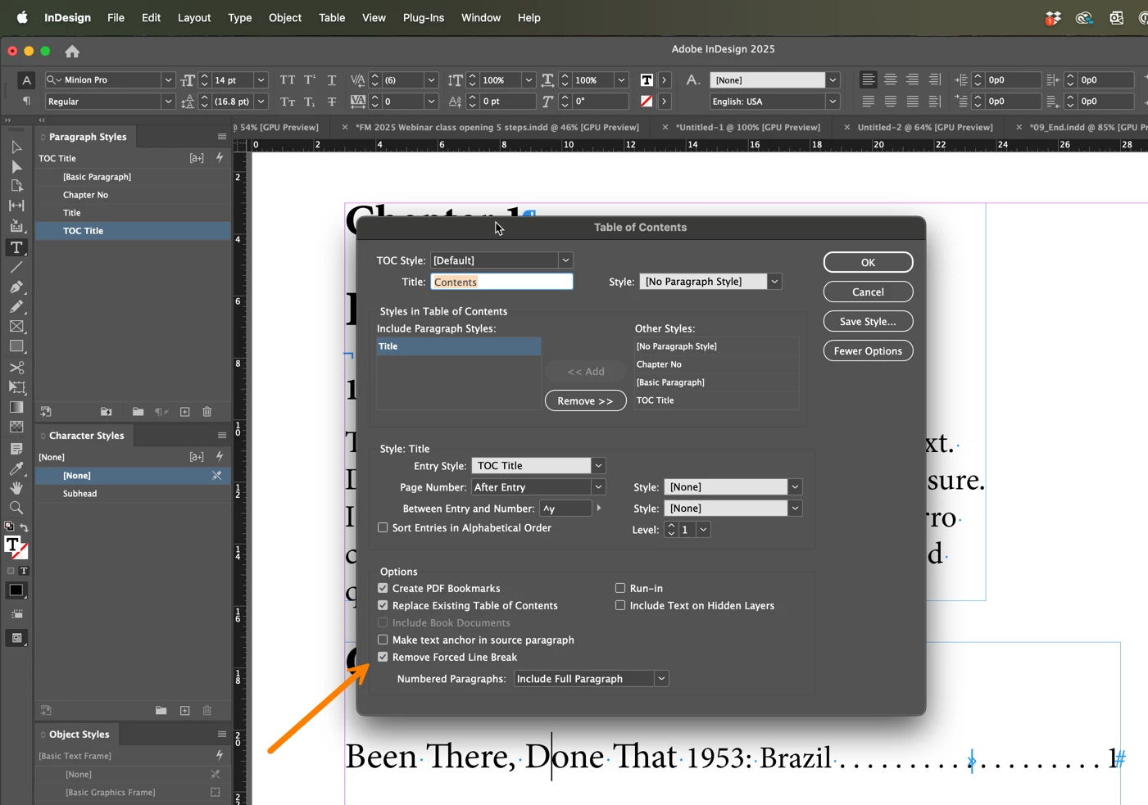Select the Type tool in the toolbox
This screenshot has width=1148, height=805.
[x=16, y=247]
